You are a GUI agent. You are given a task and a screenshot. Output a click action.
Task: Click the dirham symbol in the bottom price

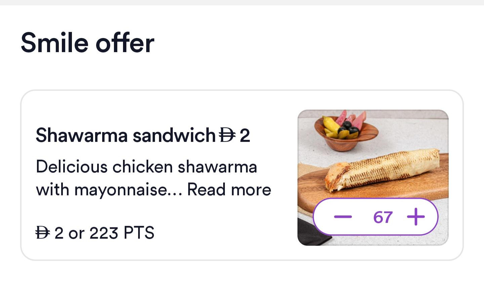point(43,233)
